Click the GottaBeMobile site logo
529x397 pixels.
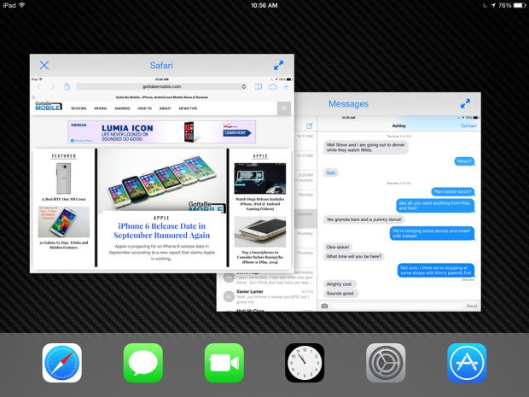coord(49,107)
